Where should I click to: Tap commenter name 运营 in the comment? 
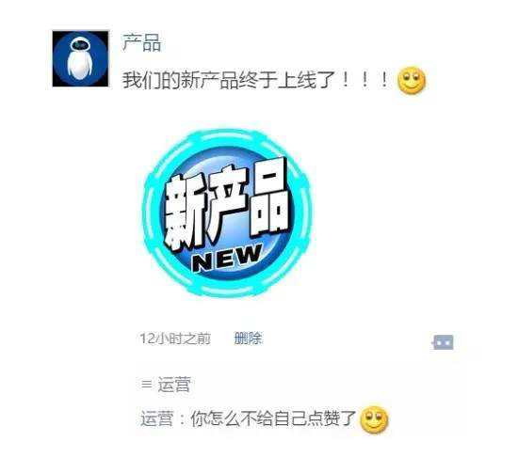point(157,418)
